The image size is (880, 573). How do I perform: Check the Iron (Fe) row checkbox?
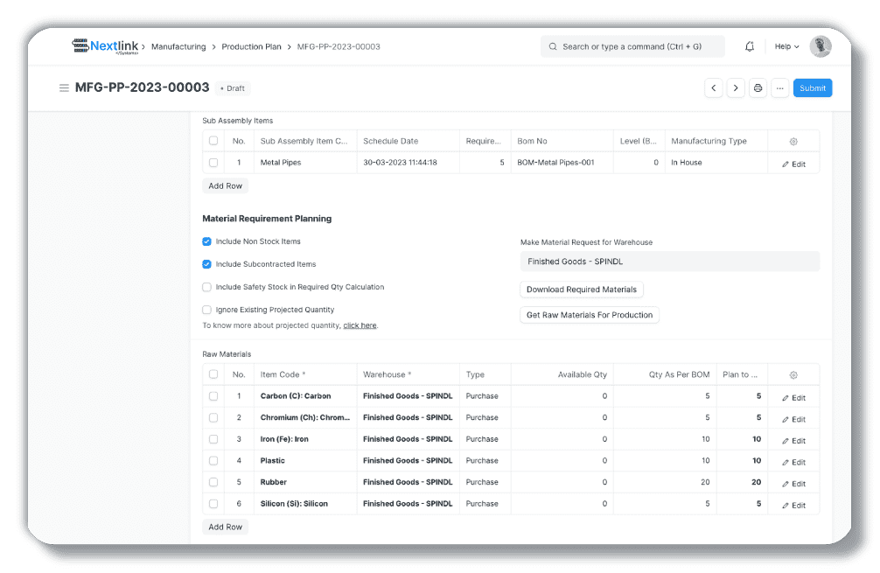coord(213,439)
